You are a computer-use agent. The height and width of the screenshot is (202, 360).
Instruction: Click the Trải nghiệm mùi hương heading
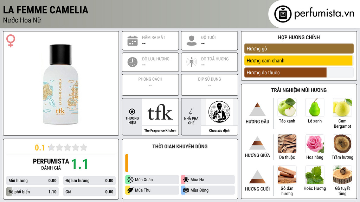click(x=299, y=90)
